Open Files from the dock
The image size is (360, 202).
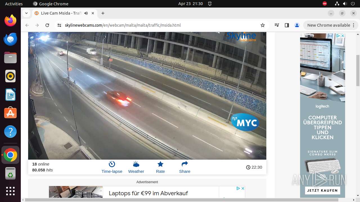pyautogui.click(x=10, y=58)
